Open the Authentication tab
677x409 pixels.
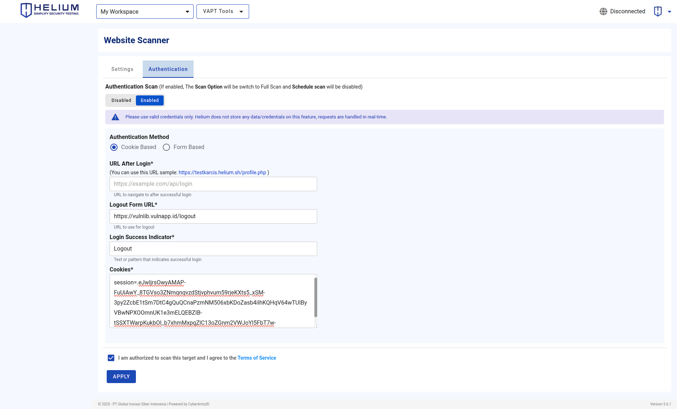(168, 69)
